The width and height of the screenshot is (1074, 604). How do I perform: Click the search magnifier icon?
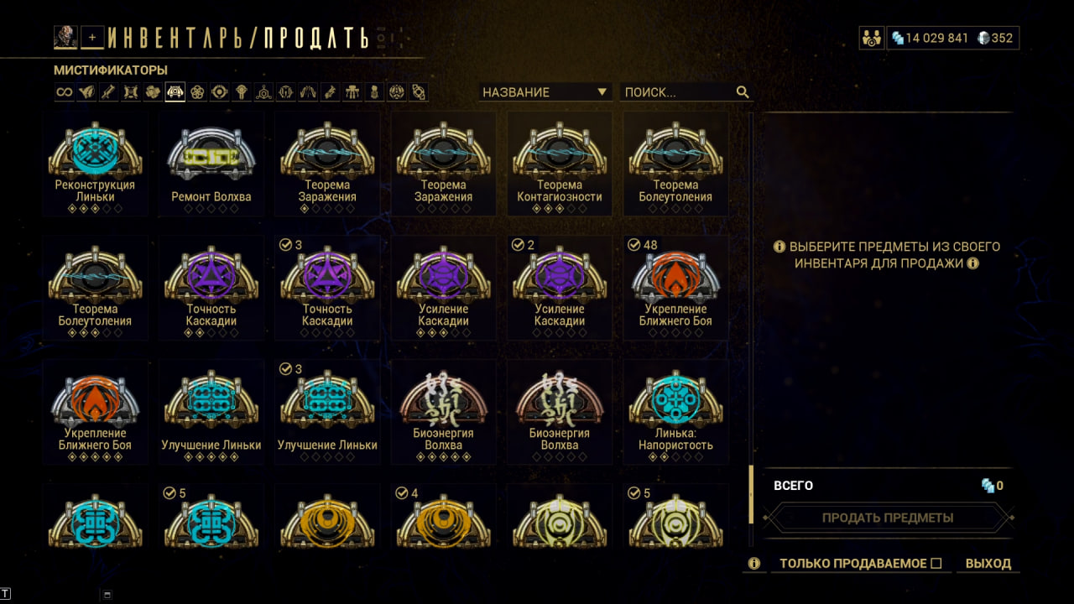743,92
